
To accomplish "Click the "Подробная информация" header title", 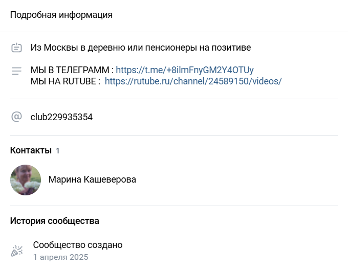I will coord(61,15).
